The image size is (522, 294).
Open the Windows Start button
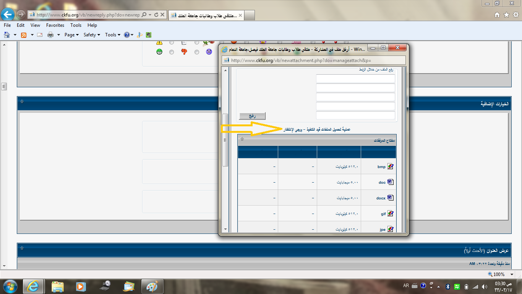[10, 286]
